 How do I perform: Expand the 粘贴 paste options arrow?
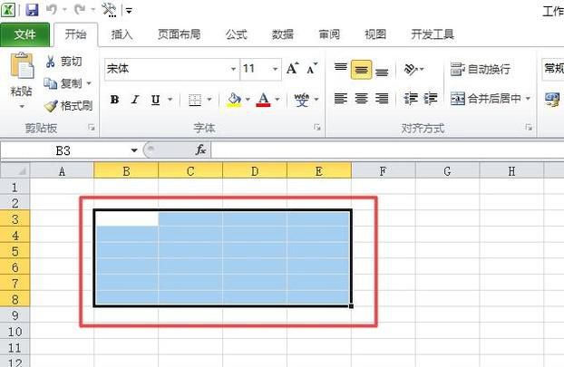(x=22, y=106)
